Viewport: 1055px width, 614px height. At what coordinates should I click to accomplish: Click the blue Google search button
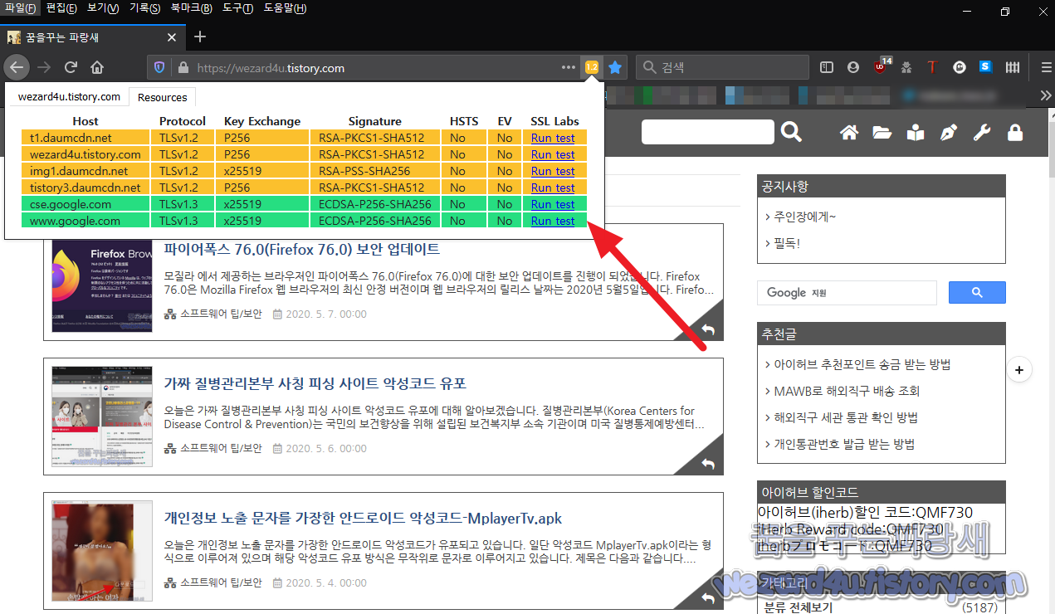977,292
